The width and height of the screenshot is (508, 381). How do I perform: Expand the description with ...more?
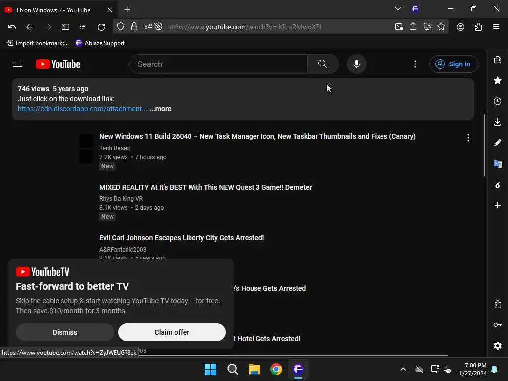point(160,109)
